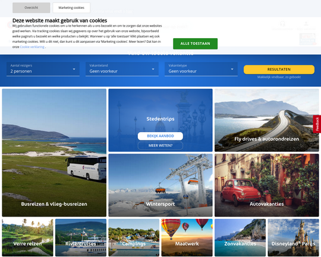Image resolution: width=321 pixels, height=257 pixels.
Task: Click the yellow Resultaten button
Action: 279,70
